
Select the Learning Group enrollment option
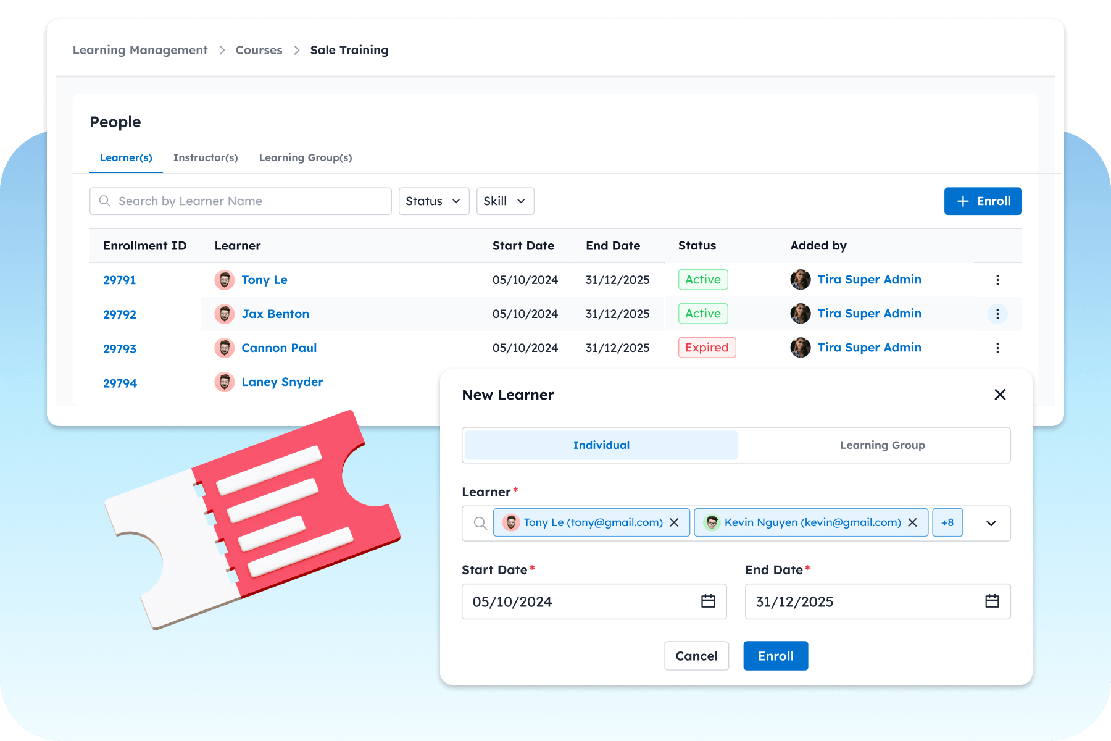coord(882,445)
